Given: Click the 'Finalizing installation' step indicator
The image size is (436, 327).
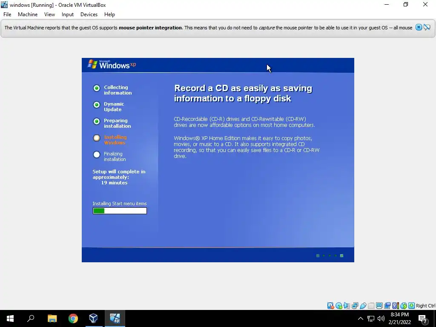Looking at the screenshot, I should tap(97, 155).
